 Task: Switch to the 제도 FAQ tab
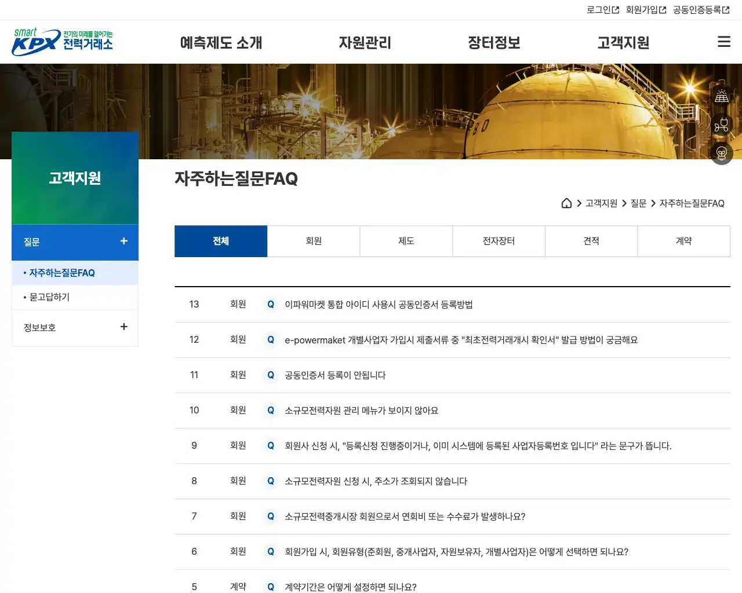[x=406, y=241]
